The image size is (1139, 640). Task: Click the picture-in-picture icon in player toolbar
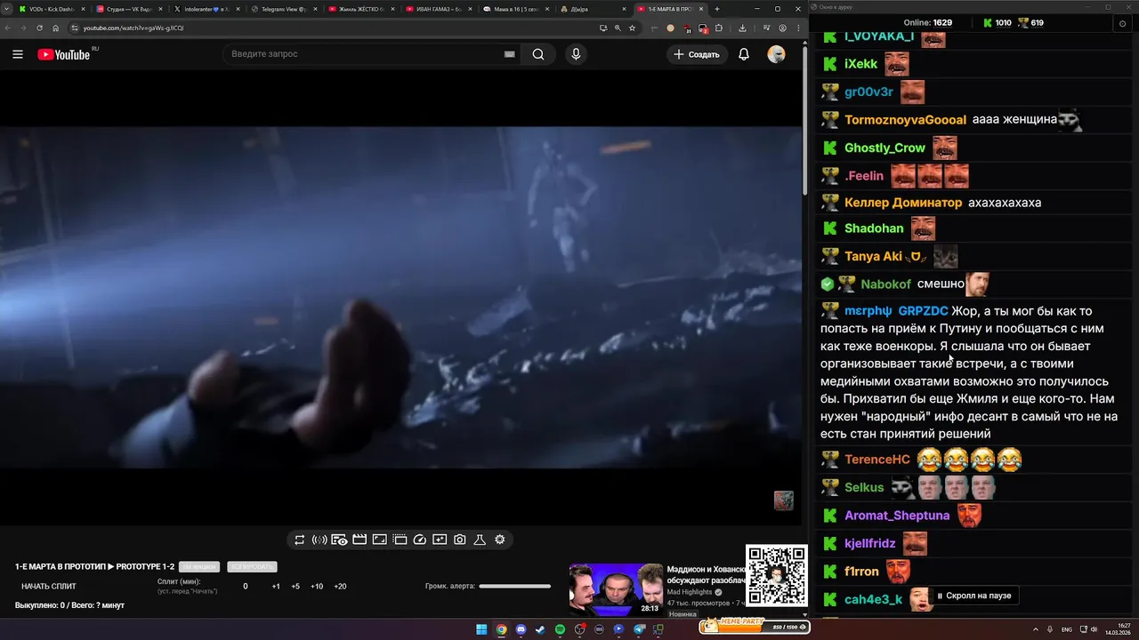point(379,540)
